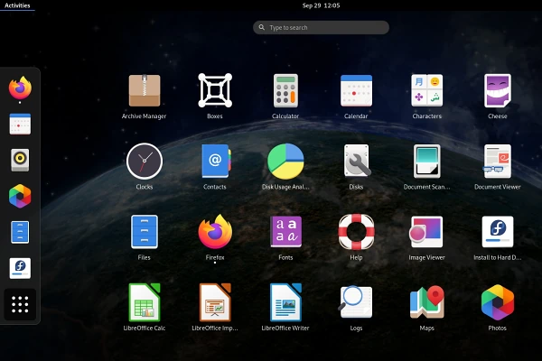Open Photos from the dock
Screen dimensions: 542x361
20,196
